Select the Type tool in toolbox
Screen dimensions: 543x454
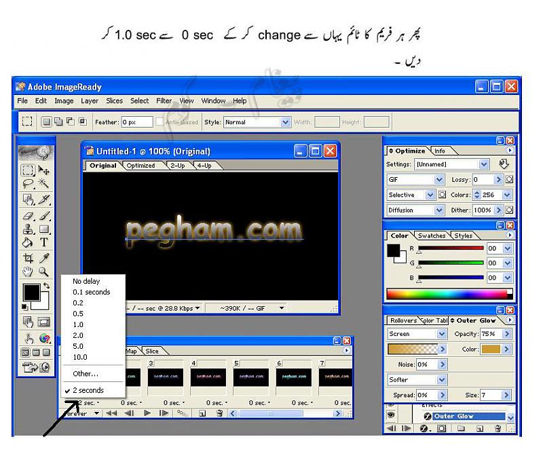(44, 242)
